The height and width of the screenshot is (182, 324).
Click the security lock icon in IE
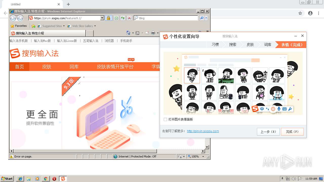(x=108, y=18)
